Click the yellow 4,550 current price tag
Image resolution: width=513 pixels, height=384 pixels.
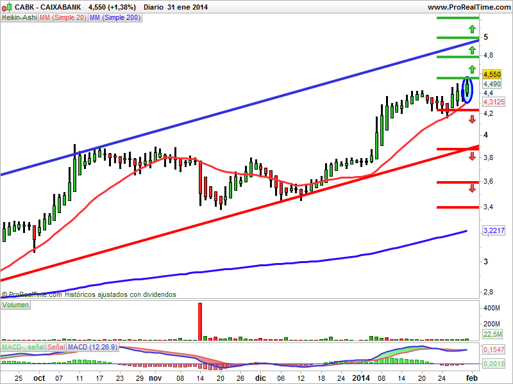click(x=492, y=74)
